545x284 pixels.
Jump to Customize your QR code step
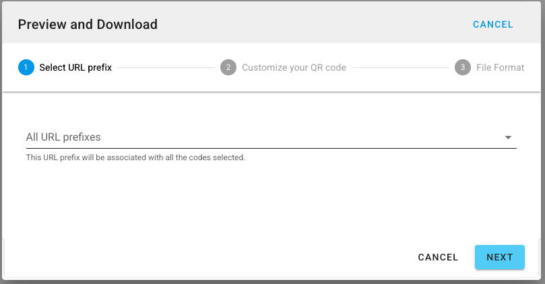click(x=294, y=67)
